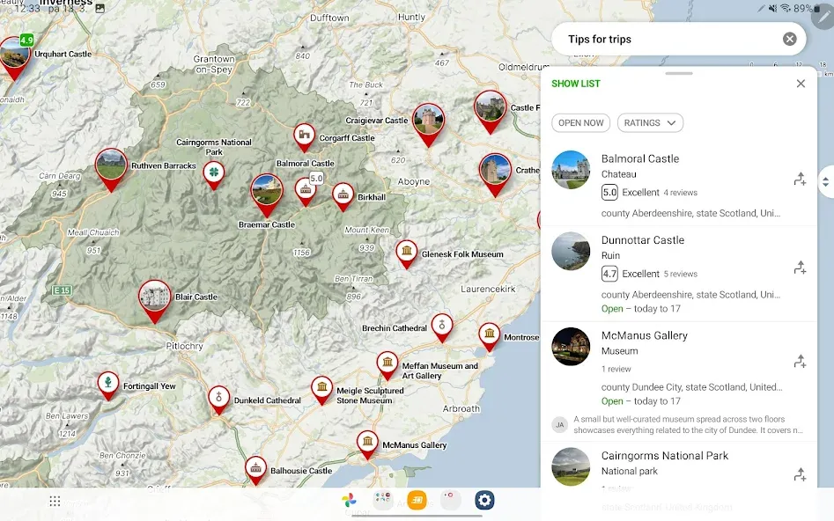This screenshot has height=521, width=834.
Task: Click the Dufftown town label
Action: (329, 18)
